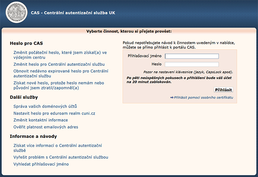Open Správa vašich doménových účtů
258x177 pixels.
coord(45,106)
